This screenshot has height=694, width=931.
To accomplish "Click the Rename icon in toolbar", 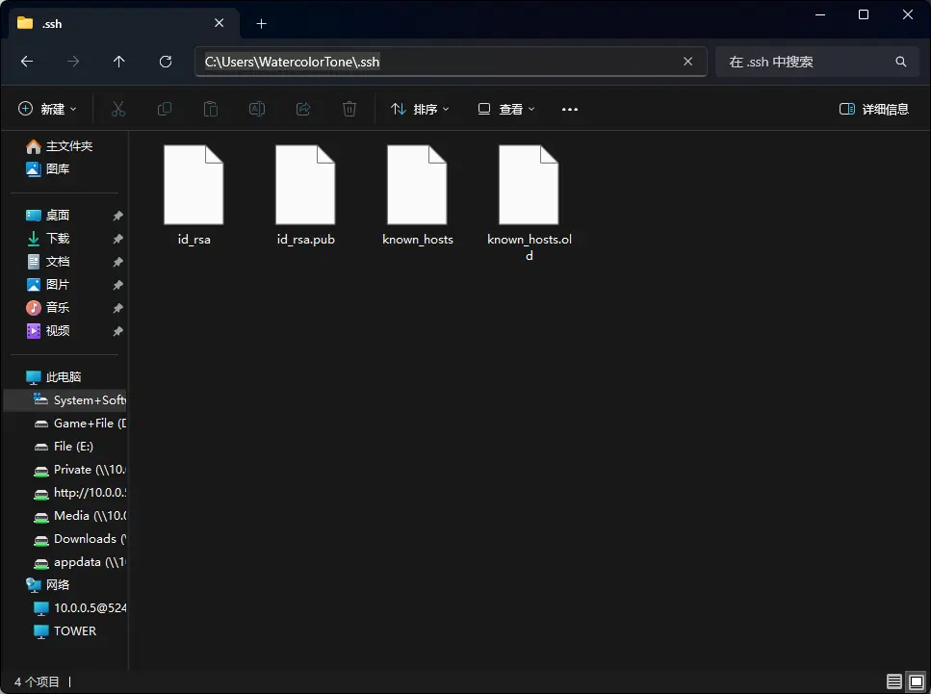I will (257, 109).
